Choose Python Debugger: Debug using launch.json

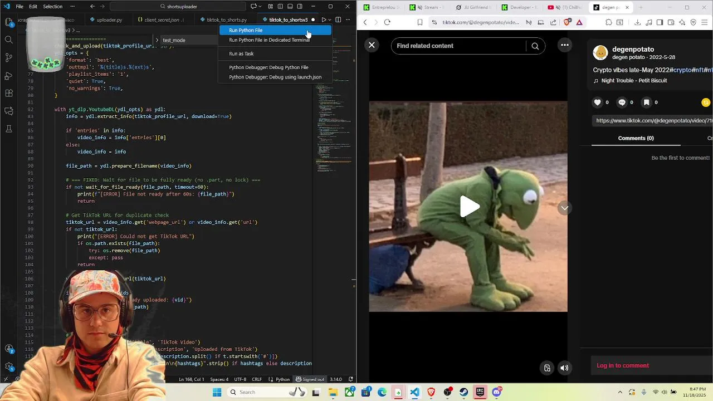[x=275, y=77]
